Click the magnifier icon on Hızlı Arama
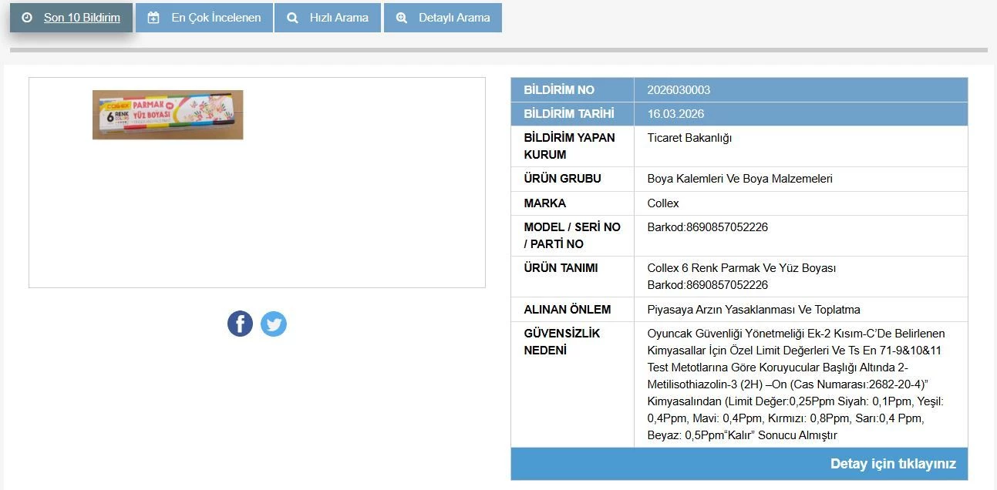The width and height of the screenshot is (997, 490). coord(292,18)
